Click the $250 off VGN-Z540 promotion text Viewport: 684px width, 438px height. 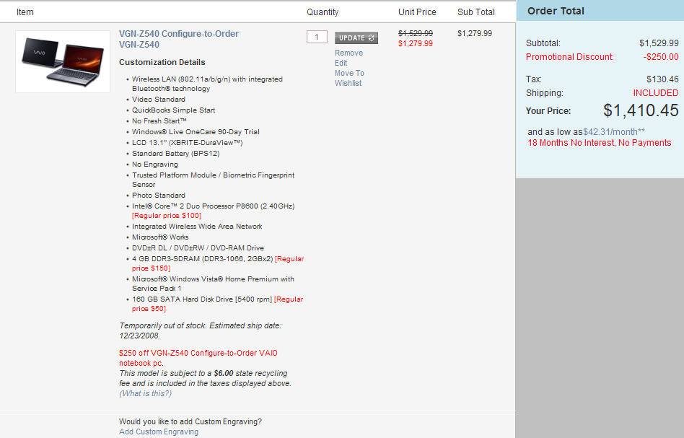[198, 358]
